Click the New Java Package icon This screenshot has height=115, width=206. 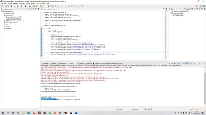(34, 6)
